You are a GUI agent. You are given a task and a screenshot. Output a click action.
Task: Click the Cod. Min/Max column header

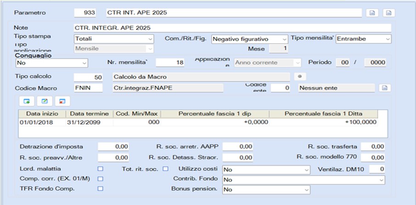137,114
